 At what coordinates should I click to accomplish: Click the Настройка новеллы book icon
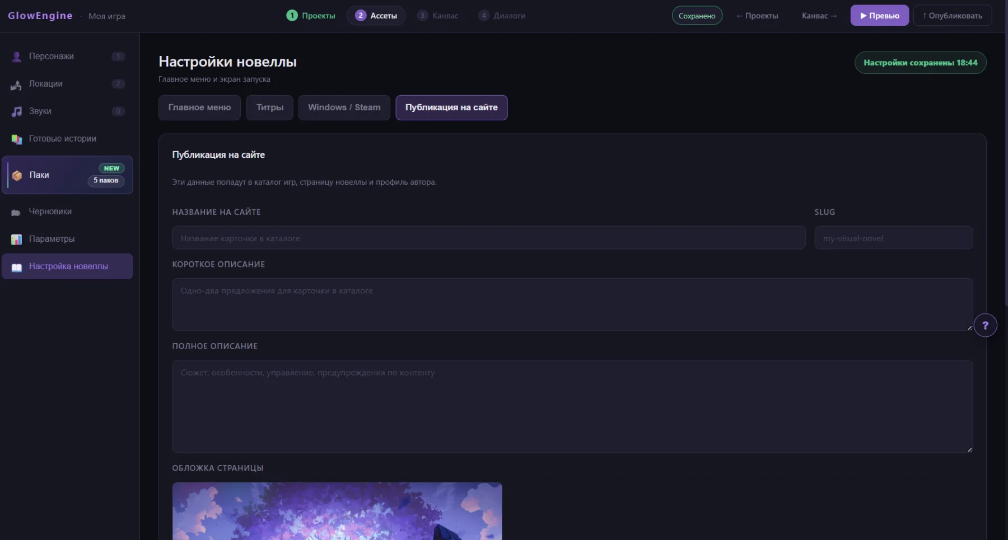(x=17, y=267)
